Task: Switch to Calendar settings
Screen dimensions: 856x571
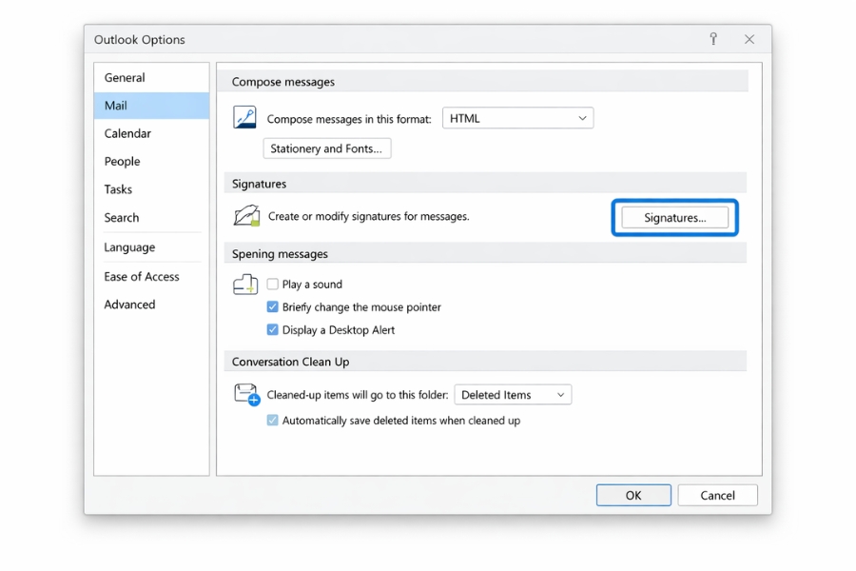Action: point(127,133)
